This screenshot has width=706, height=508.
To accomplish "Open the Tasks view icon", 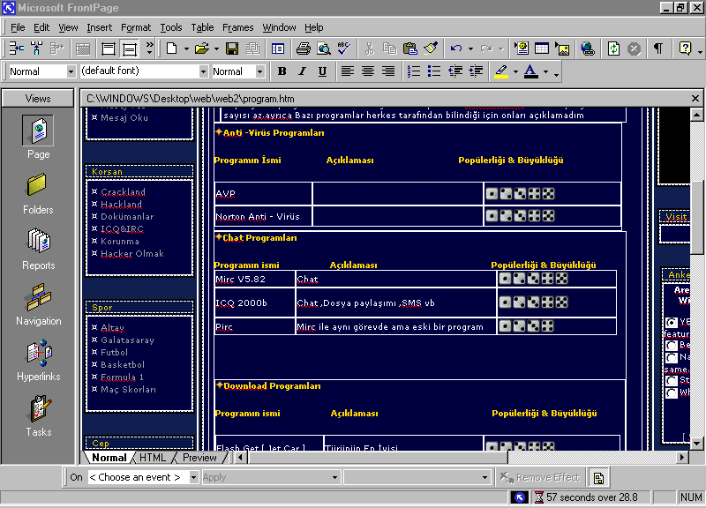I will coord(38,414).
